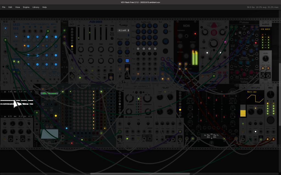Click the Grid Seq RESET button
The height and width of the screenshot is (175, 281).
point(16,45)
